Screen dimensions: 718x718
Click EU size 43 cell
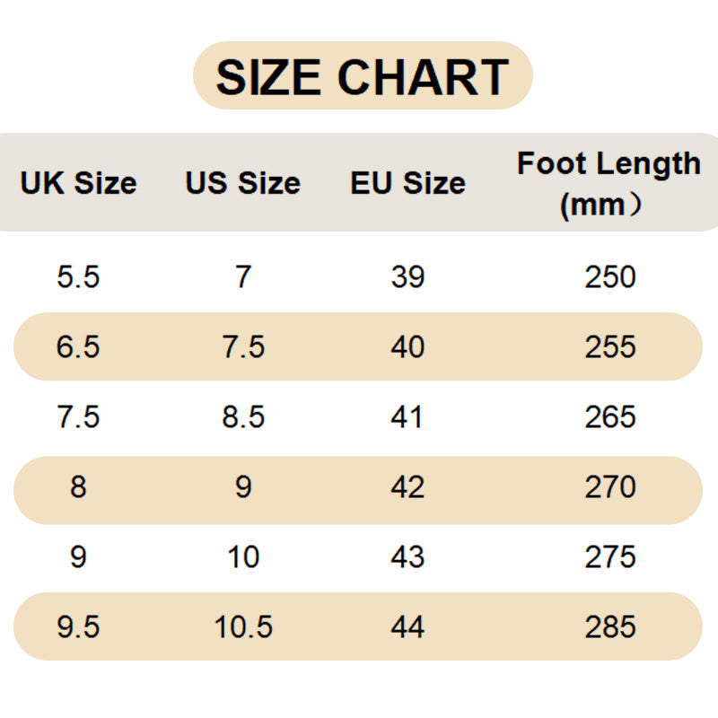pyautogui.click(x=407, y=557)
